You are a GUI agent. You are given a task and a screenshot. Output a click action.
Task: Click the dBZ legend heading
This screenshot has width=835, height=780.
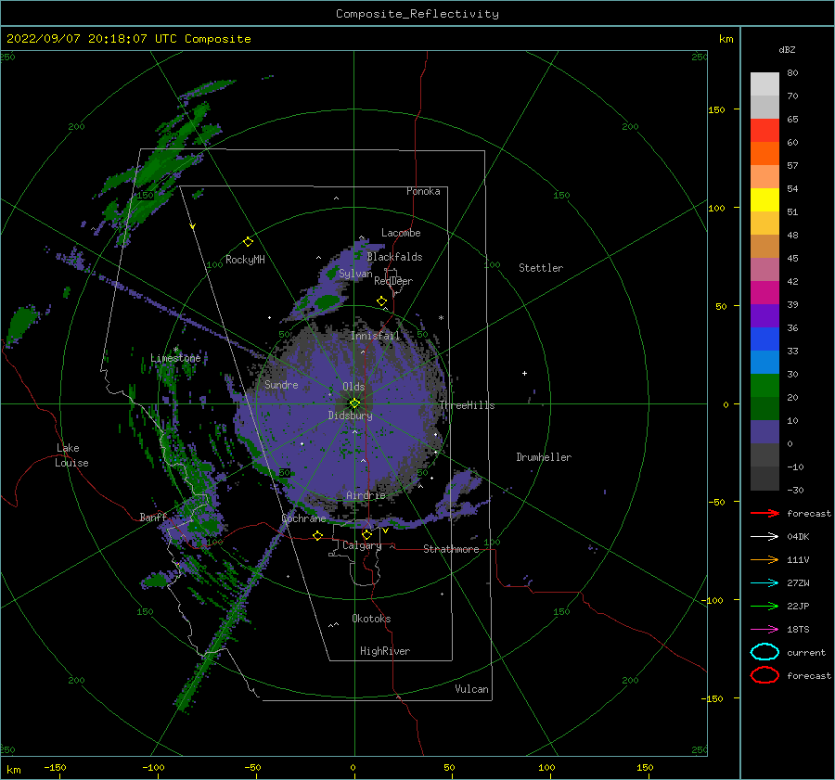click(787, 49)
